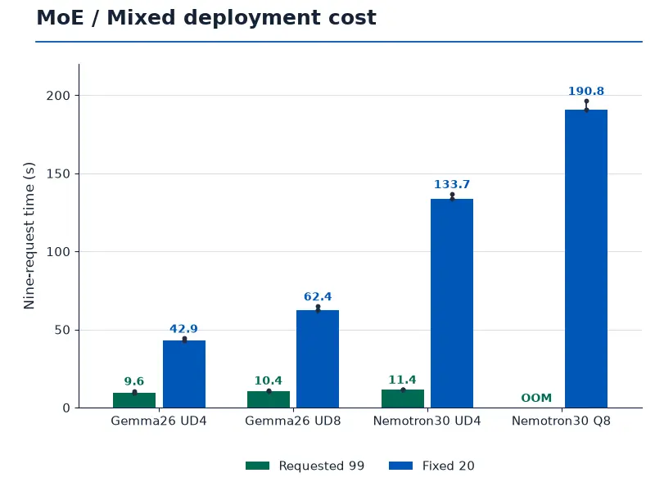Click the "9.6" value label

[x=134, y=381]
